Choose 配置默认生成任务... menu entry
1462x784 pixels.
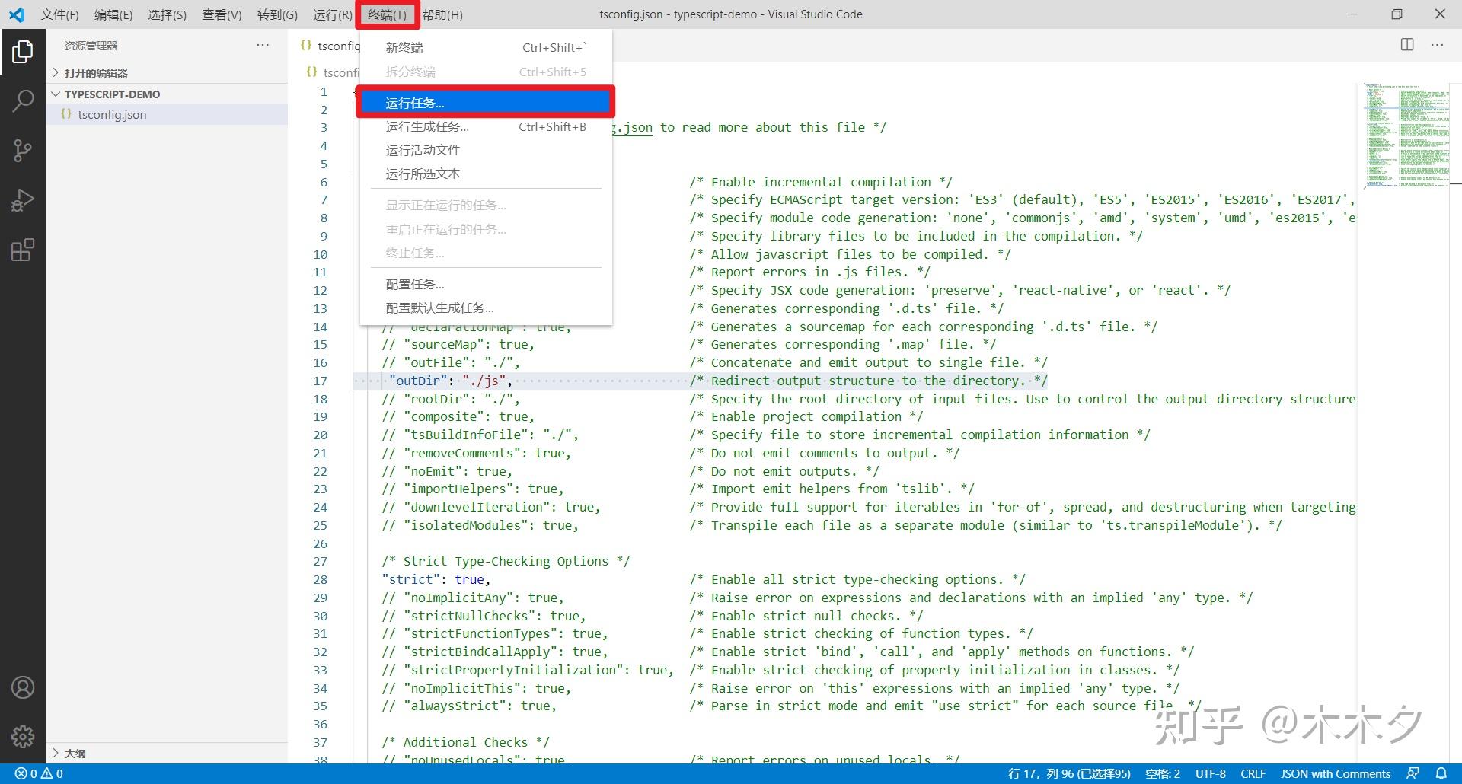[486, 308]
